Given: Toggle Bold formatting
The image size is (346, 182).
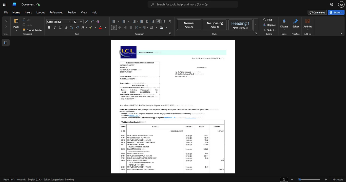Looking at the screenshot, I should click(49, 27).
